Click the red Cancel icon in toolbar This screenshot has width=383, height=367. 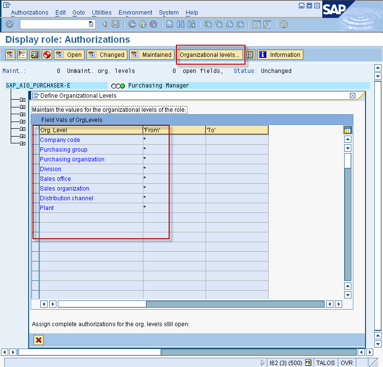point(154,24)
